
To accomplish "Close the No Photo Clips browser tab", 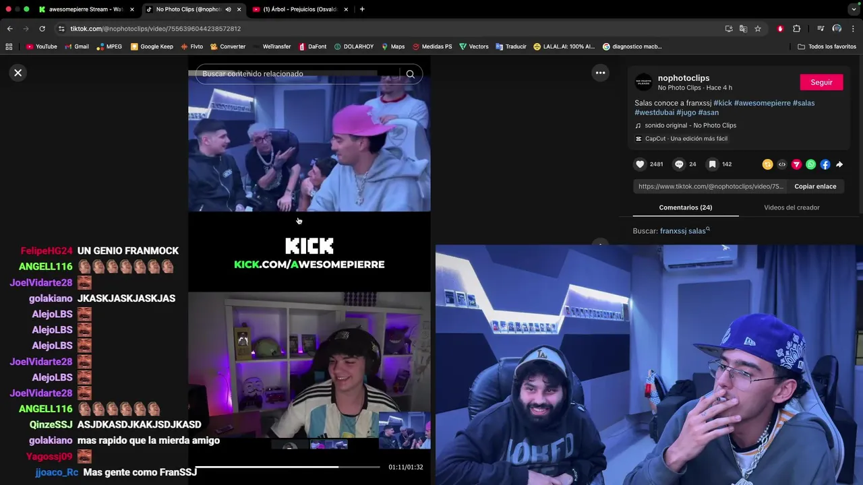I will (x=239, y=9).
